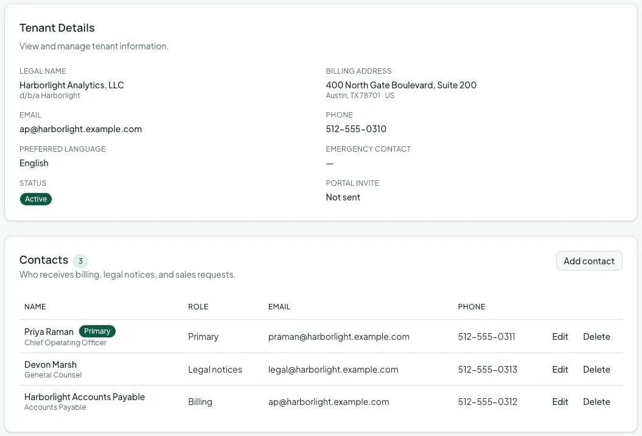Click 'legal@harborlight.example.com' email cell

333,370
